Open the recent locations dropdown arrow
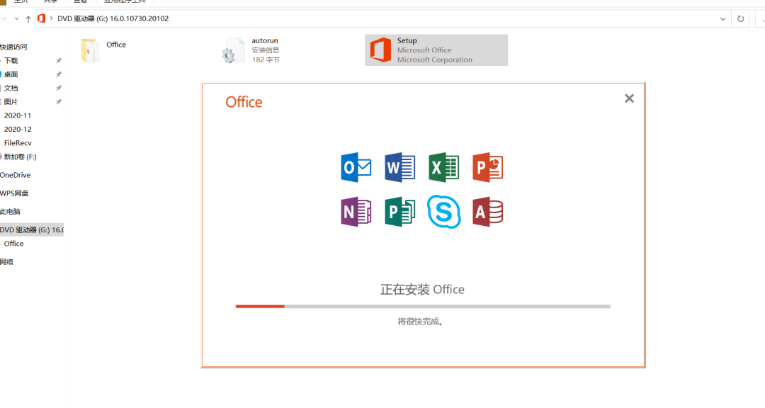Viewport: 765px width, 408px height. [x=16, y=19]
